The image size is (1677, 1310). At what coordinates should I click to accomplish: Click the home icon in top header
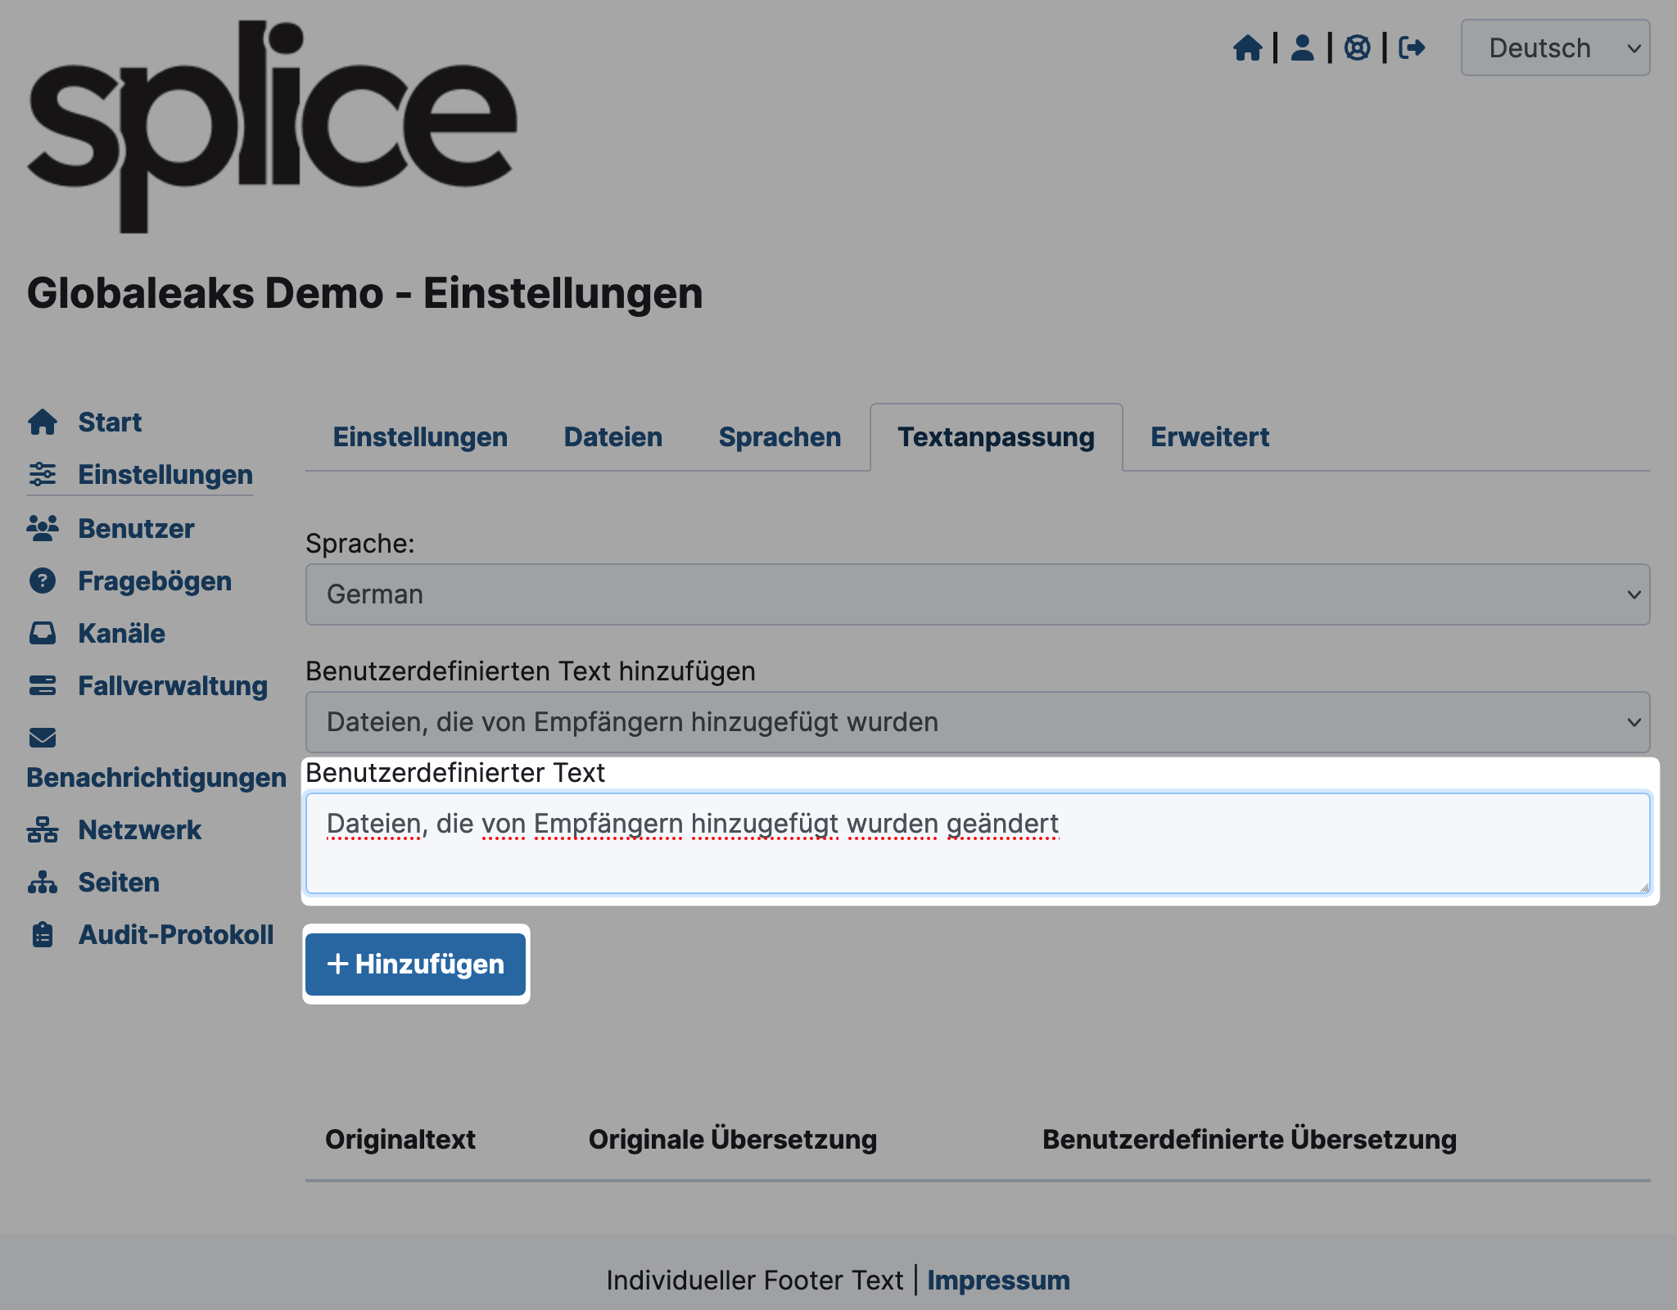click(1247, 47)
